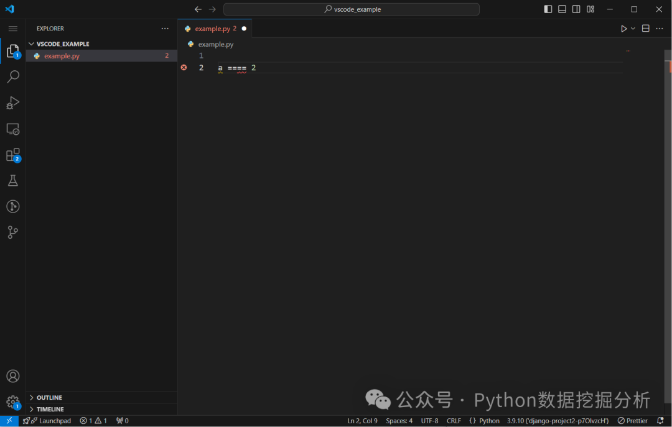Open the Remote Explorer view

pyautogui.click(x=13, y=129)
